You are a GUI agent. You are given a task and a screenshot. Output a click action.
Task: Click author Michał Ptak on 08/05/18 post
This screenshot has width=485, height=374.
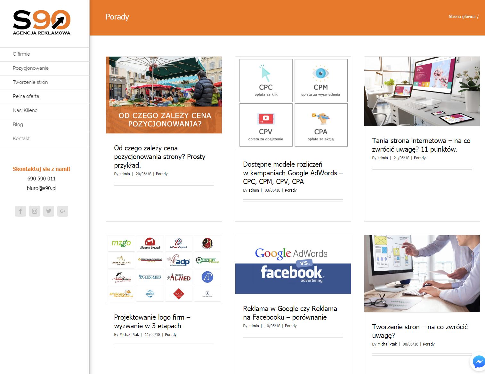(387, 344)
